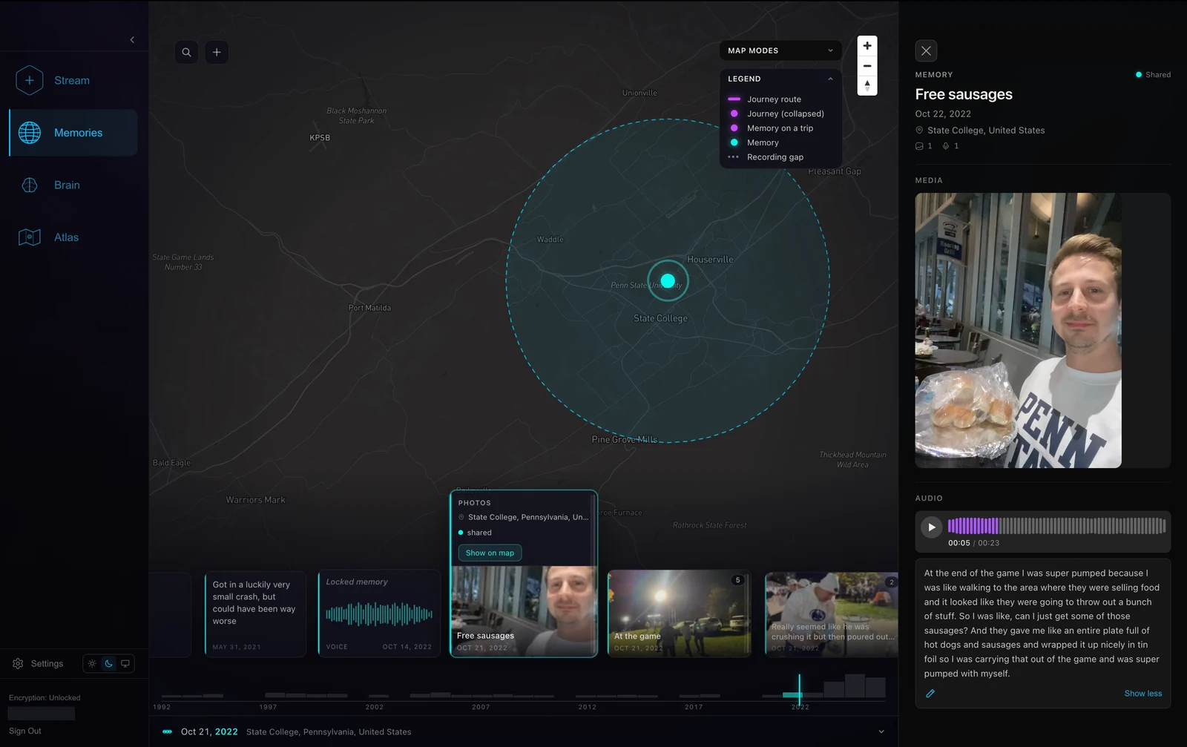Screen dimensions: 1187x747
Task: Click the memory marker on the map
Action: pos(668,280)
